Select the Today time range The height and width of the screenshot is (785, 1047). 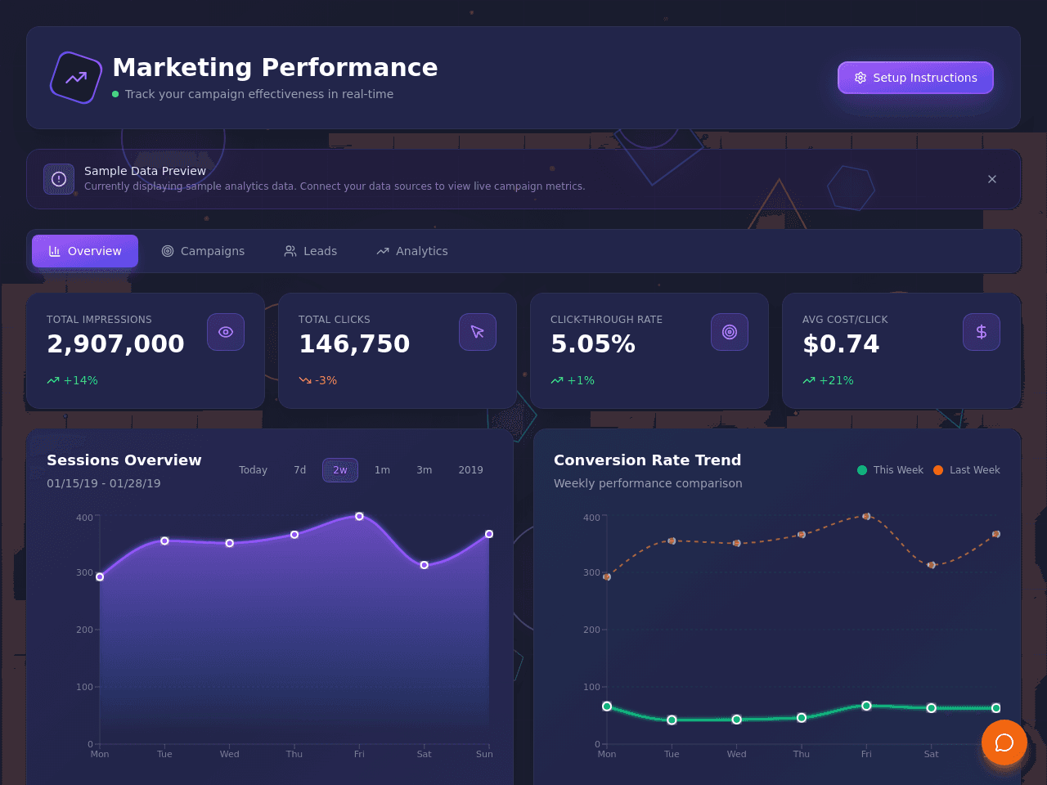254,470
